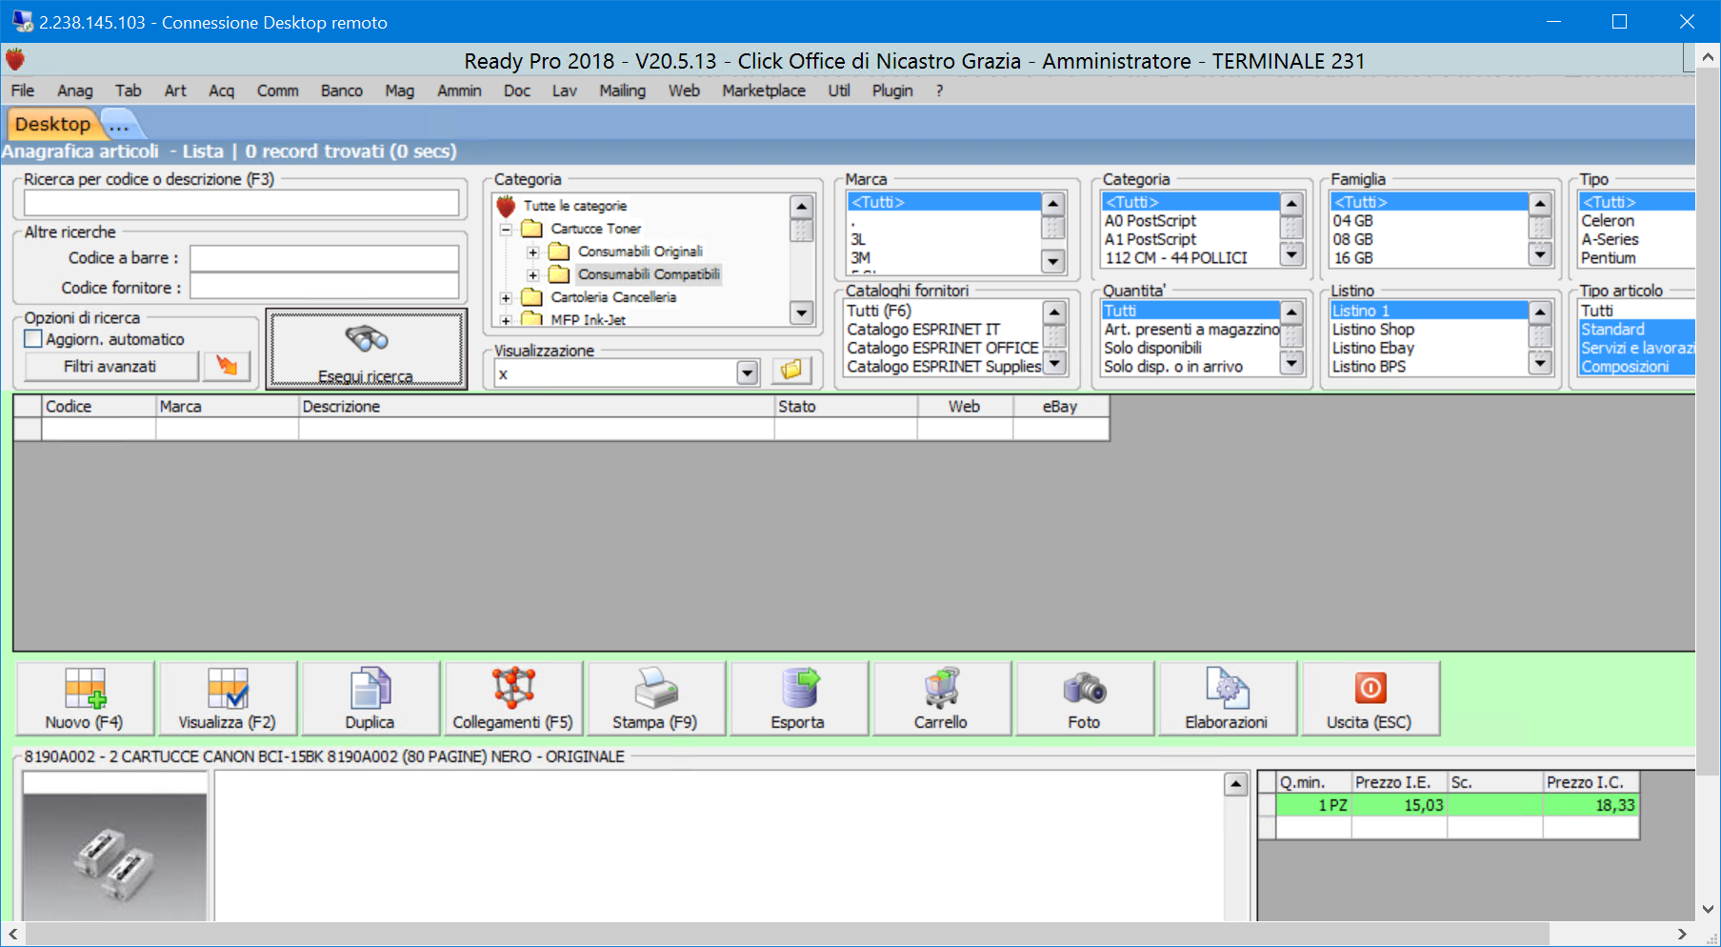Click the orange clear-filters icon button
The height and width of the screenshot is (947, 1721).
[x=227, y=366]
